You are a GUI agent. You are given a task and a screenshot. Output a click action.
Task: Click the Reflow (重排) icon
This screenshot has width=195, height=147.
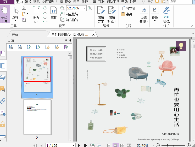point(54,13)
